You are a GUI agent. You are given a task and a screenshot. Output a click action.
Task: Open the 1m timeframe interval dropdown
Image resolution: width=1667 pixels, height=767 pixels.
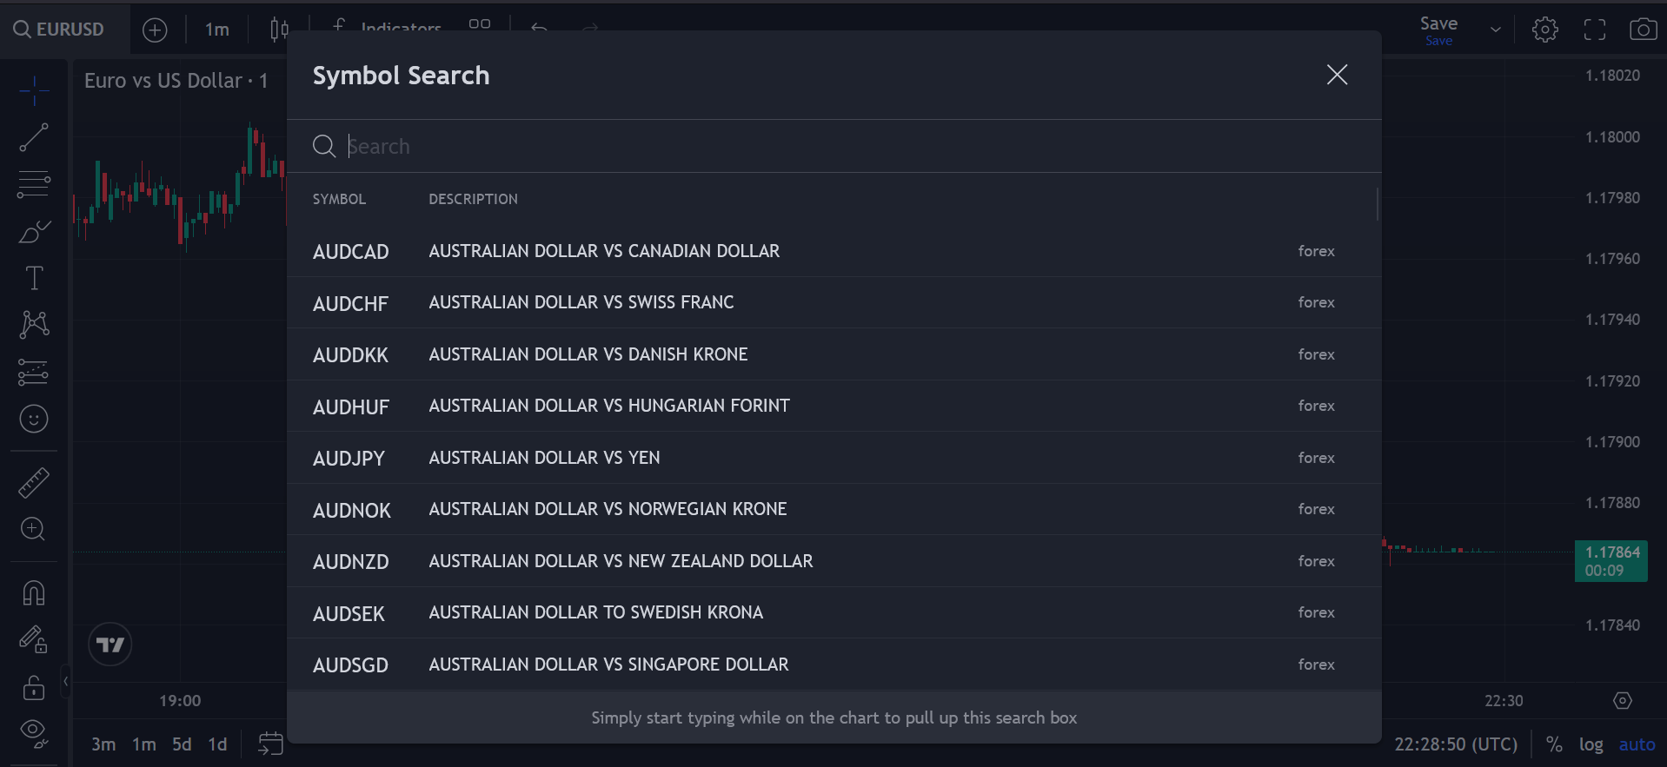[217, 30]
